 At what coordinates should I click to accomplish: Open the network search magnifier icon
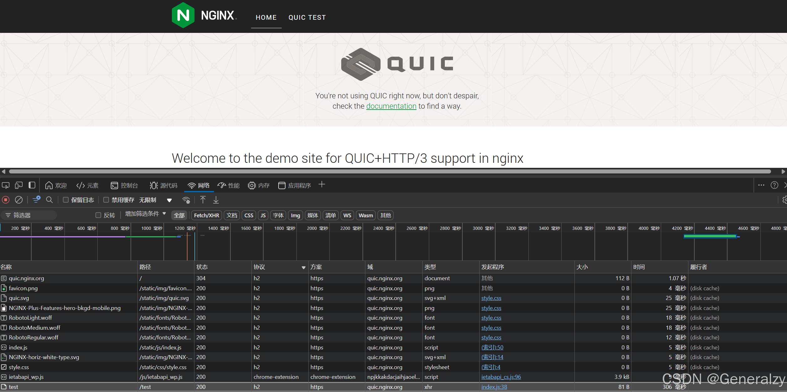point(49,200)
